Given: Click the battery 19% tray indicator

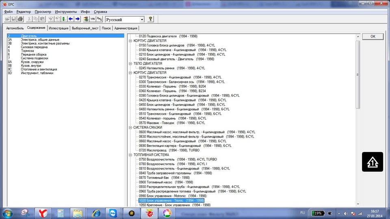Looking at the screenshot, I should pyautogui.click(x=318, y=213).
